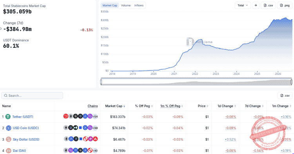Sort table by Price column
This screenshot has height=154, width=294.
tap(203, 106)
